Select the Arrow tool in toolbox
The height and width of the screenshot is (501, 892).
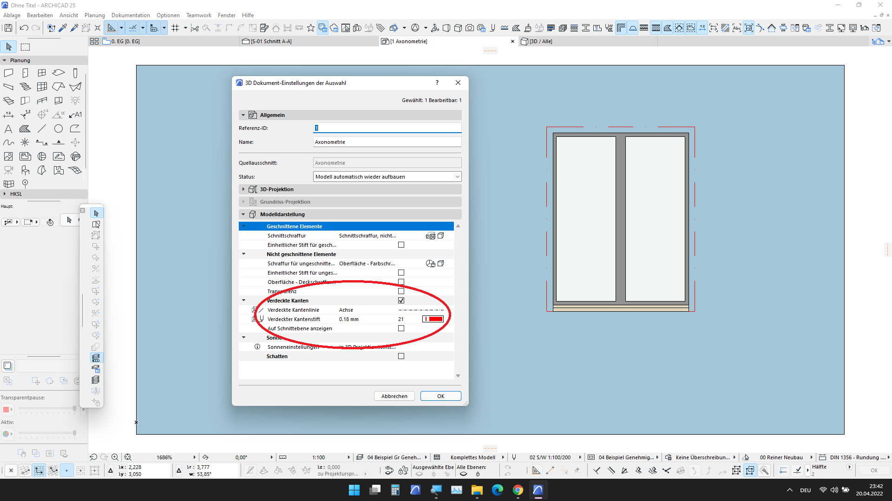click(x=9, y=47)
